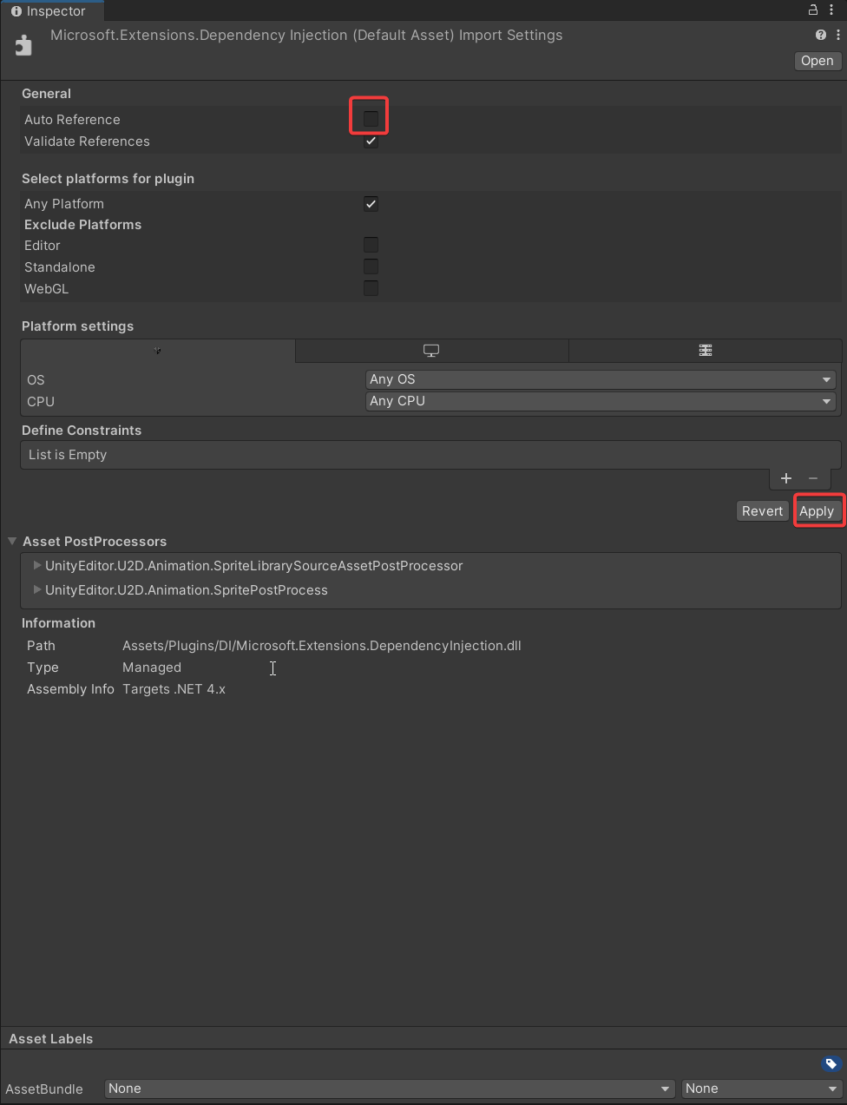The image size is (847, 1105).
Task: Click the Revert button
Action: pos(763,511)
